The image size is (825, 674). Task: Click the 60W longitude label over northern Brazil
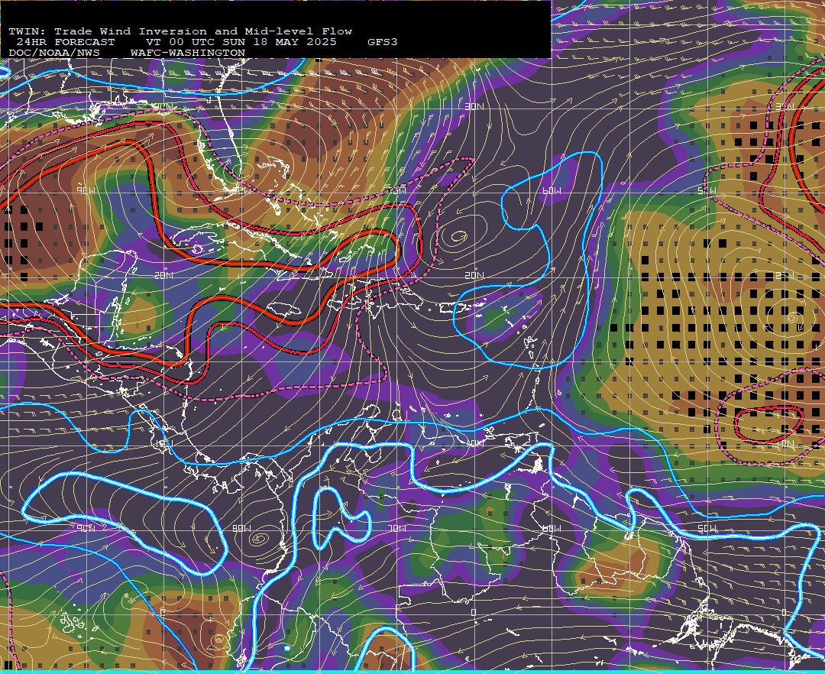(552, 528)
